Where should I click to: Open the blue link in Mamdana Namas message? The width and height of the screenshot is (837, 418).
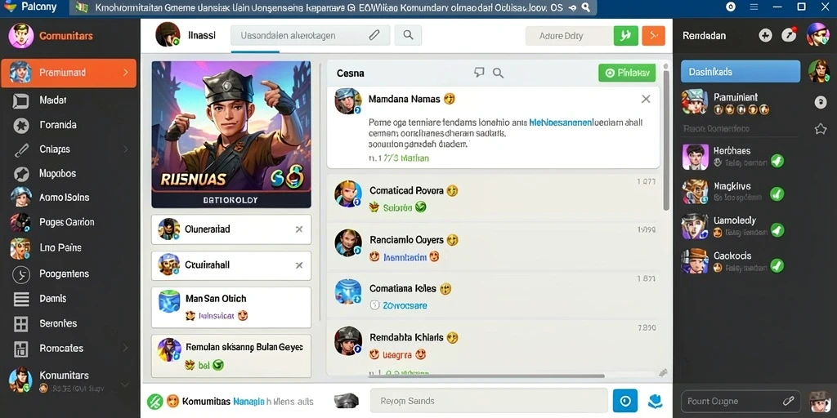pyautogui.click(x=561, y=122)
